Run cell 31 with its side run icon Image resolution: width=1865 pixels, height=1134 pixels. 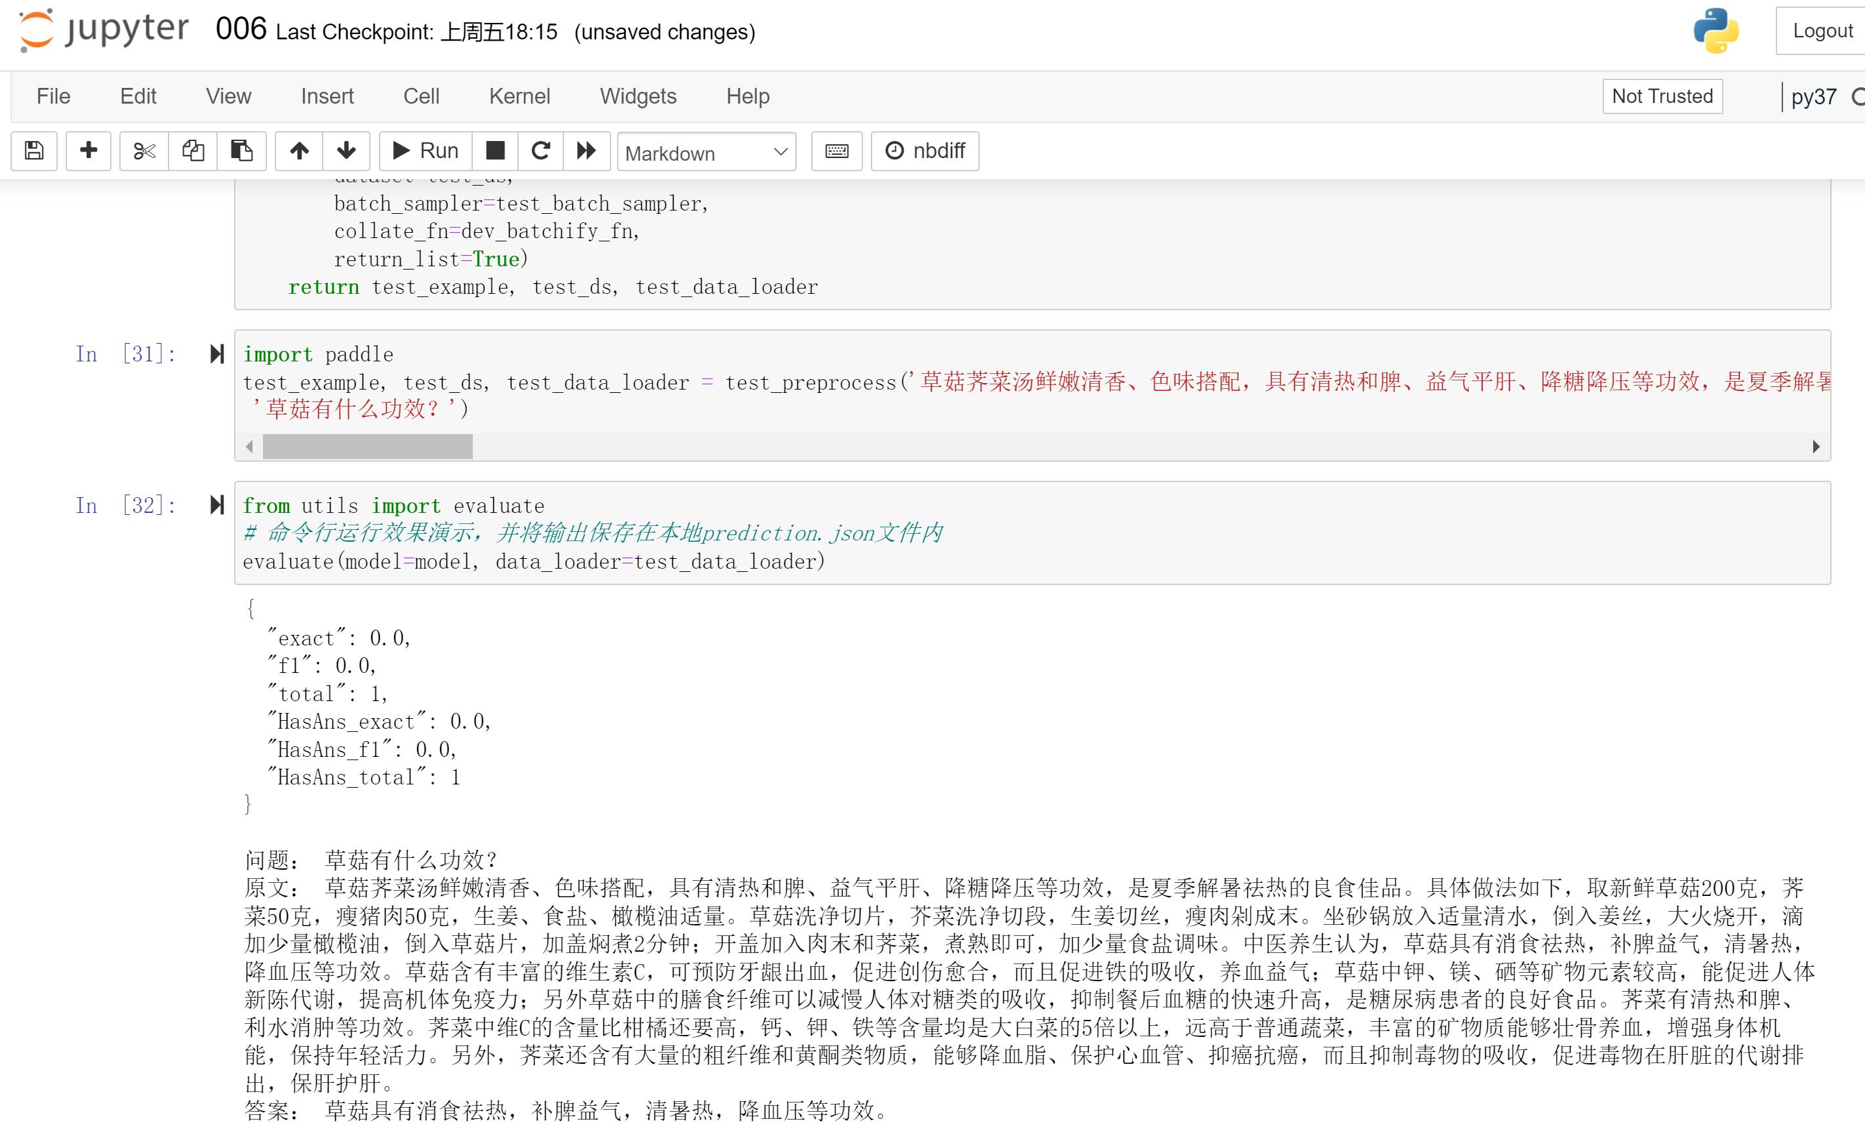click(217, 354)
